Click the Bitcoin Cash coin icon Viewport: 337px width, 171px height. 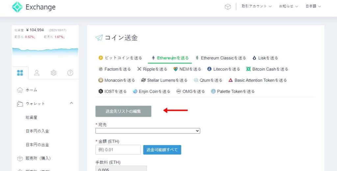[248, 69]
